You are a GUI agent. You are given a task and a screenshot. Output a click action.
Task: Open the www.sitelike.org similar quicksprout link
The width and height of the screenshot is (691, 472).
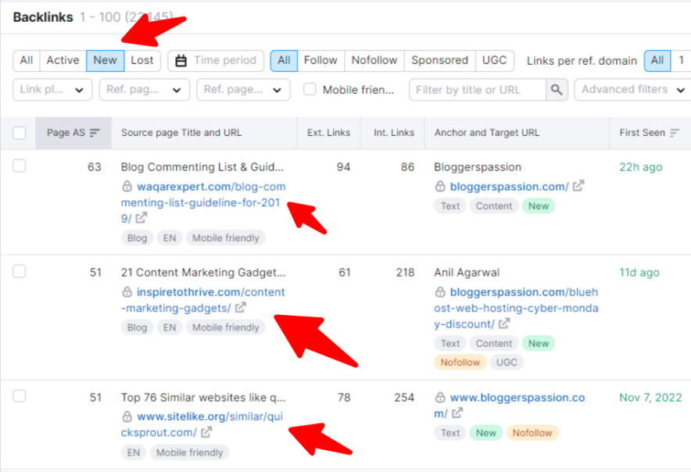pyautogui.click(x=202, y=424)
